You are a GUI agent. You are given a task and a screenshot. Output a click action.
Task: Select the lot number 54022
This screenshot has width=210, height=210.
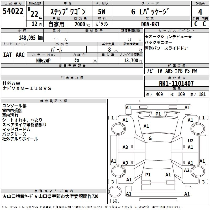(x=13, y=11)
